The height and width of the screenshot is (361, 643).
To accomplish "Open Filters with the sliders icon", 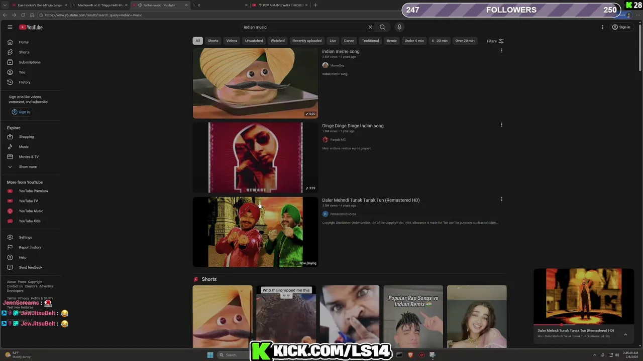I will point(495,41).
